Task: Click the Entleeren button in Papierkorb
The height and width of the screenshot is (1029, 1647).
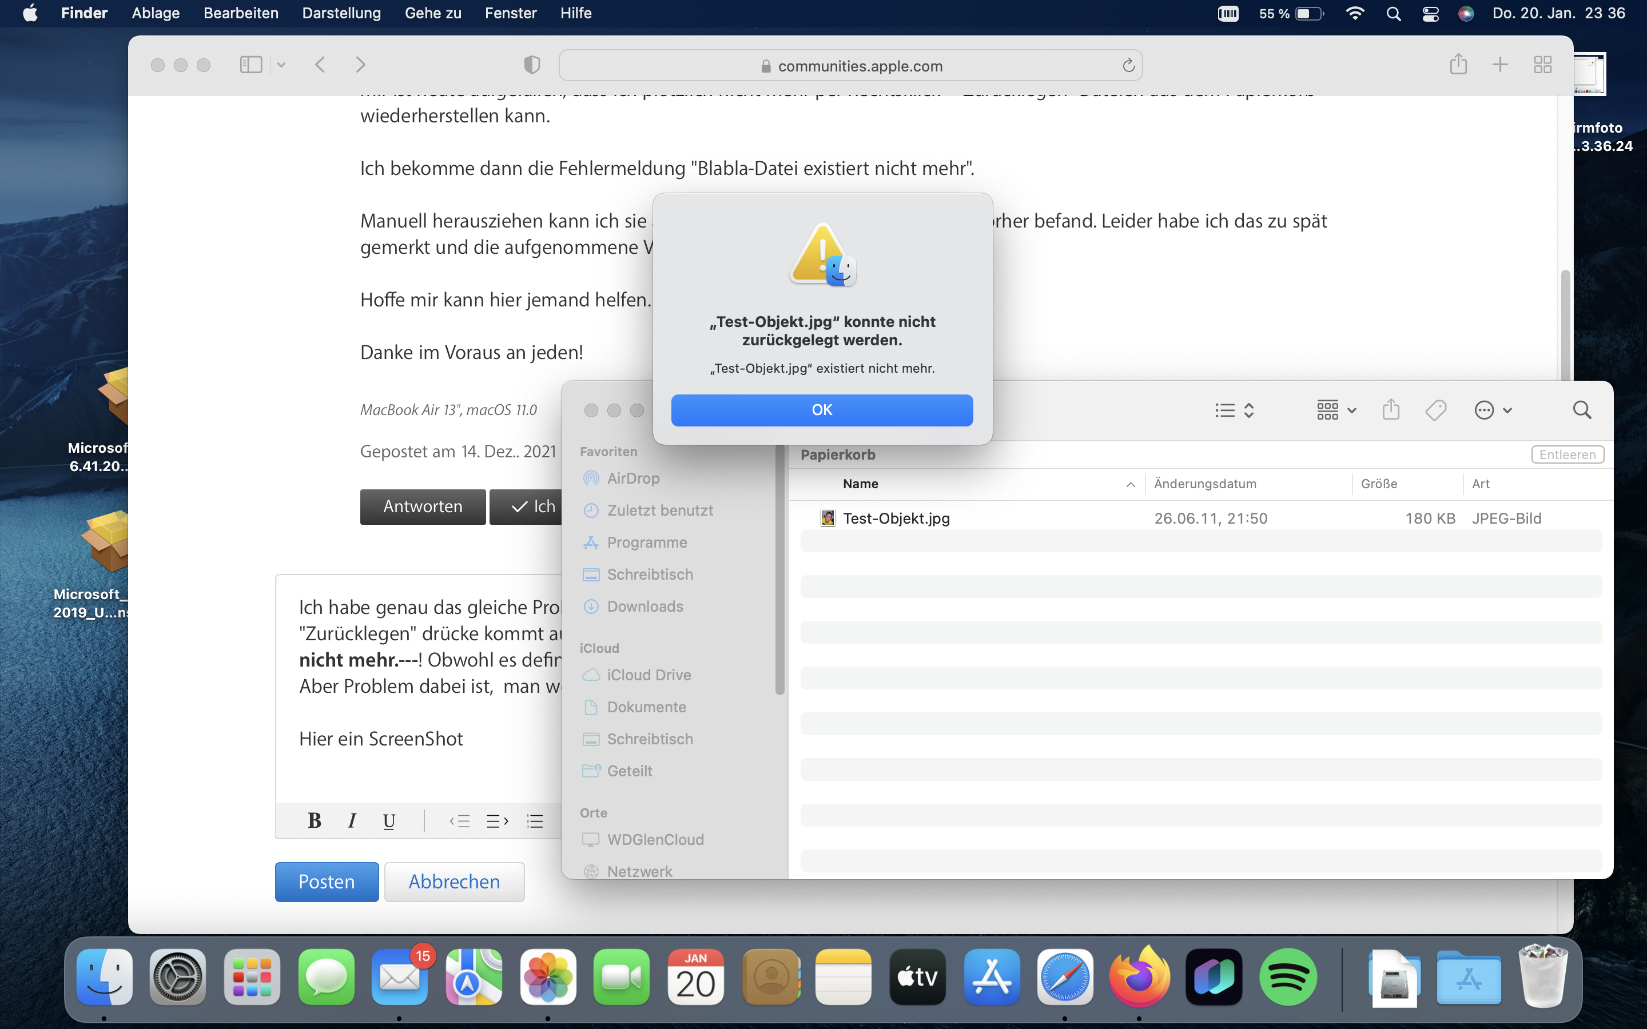Action: (1567, 454)
